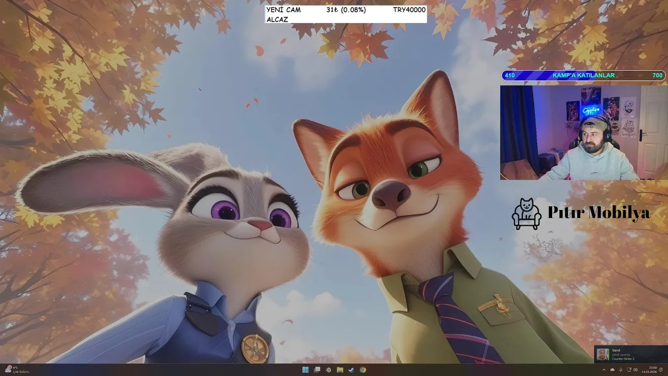Open Steam from the taskbar
Viewport: 668px width, 376px height.
351,370
